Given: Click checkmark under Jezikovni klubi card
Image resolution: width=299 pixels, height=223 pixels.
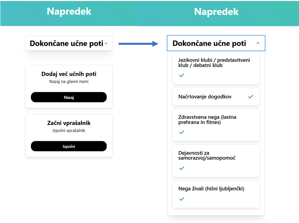Looking at the screenshot, I should pyautogui.click(x=182, y=75).
